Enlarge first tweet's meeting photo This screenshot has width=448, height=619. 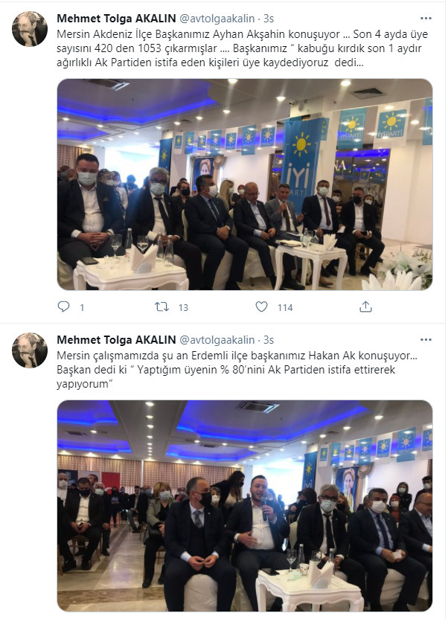(x=245, y=185)
